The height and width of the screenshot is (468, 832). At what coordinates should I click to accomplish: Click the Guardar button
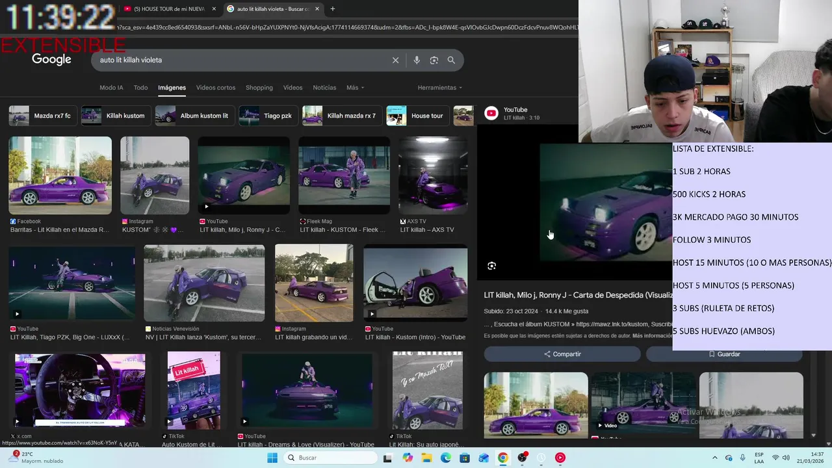click(x=724, y=354)
